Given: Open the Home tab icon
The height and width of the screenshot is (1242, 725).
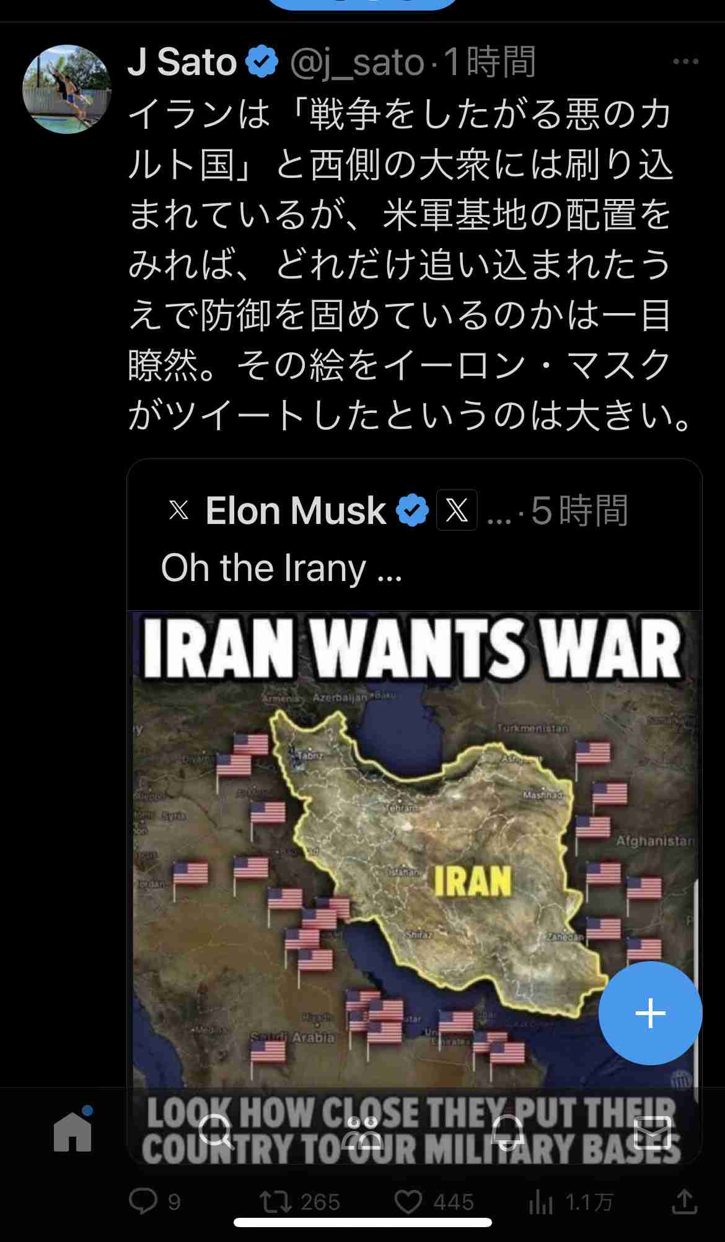Looking at the screenshot, I should (x=72, y=1131).
